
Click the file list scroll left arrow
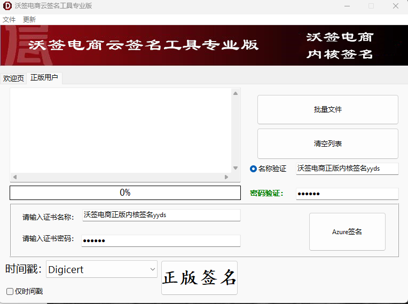click(x=15, y=177)
